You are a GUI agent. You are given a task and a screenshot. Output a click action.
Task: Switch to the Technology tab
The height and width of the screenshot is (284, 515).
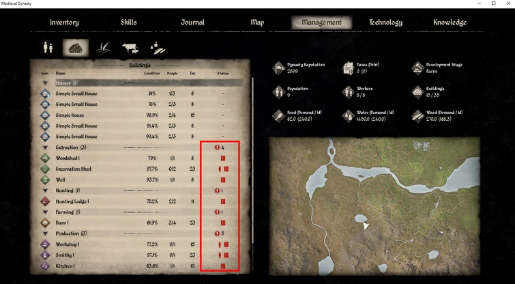pyautogui.click(x=385, y=23)
